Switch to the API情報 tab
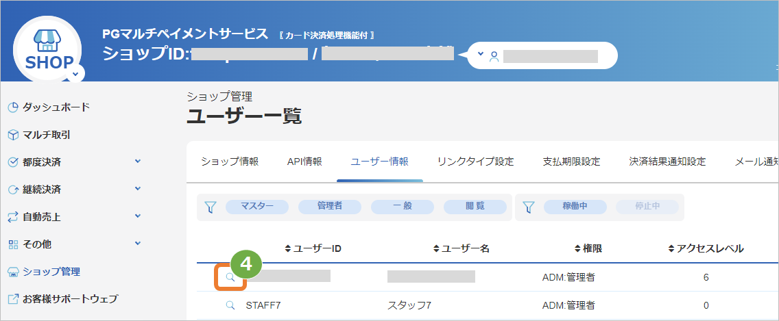The width and height of the screenshot is (779, 321). 305,162
